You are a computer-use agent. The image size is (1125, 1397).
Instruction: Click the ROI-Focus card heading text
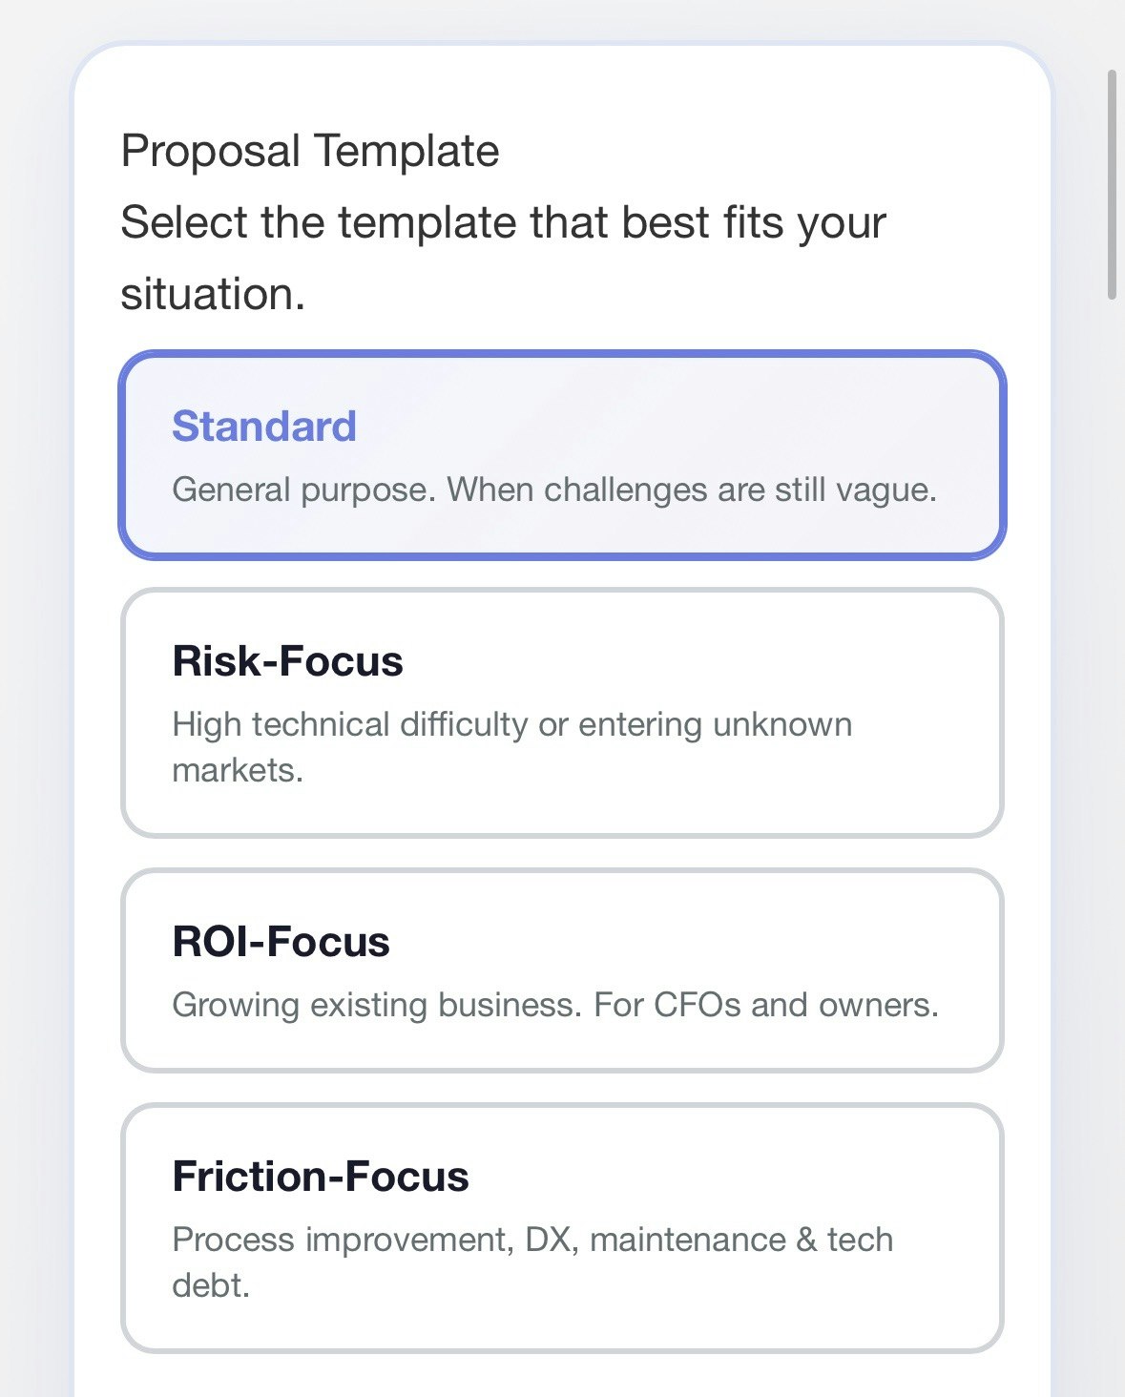click(x=281, y=941)
